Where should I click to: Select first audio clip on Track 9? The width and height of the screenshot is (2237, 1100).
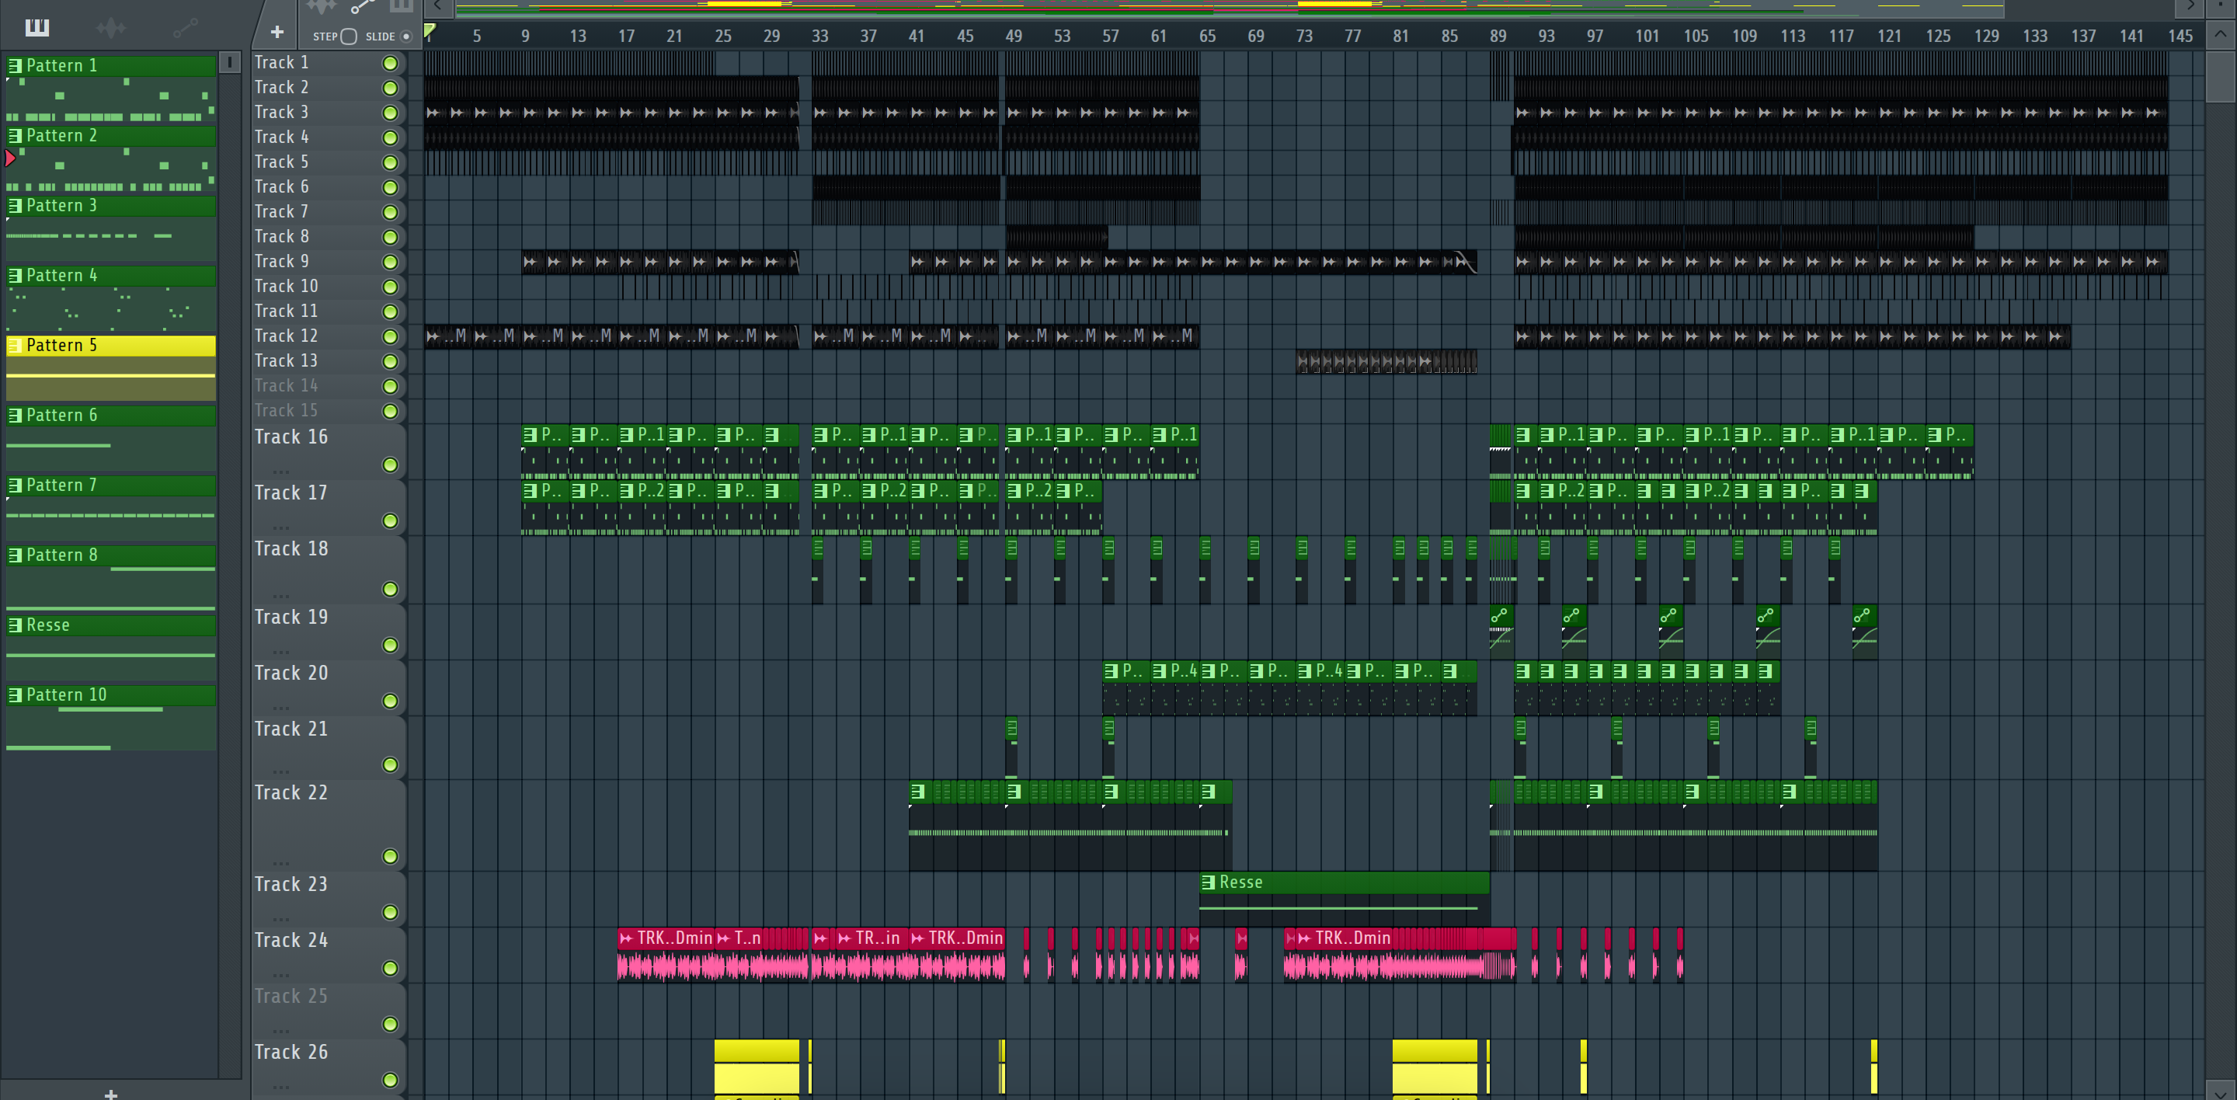tap(533, 261)
